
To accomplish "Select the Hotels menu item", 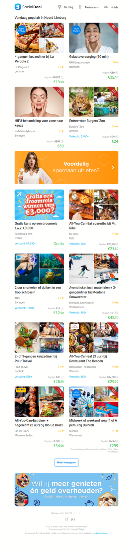I will pos(114,7).
